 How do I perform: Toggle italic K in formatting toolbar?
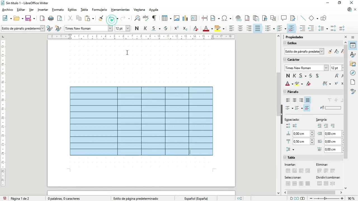[x=145, y=28]
